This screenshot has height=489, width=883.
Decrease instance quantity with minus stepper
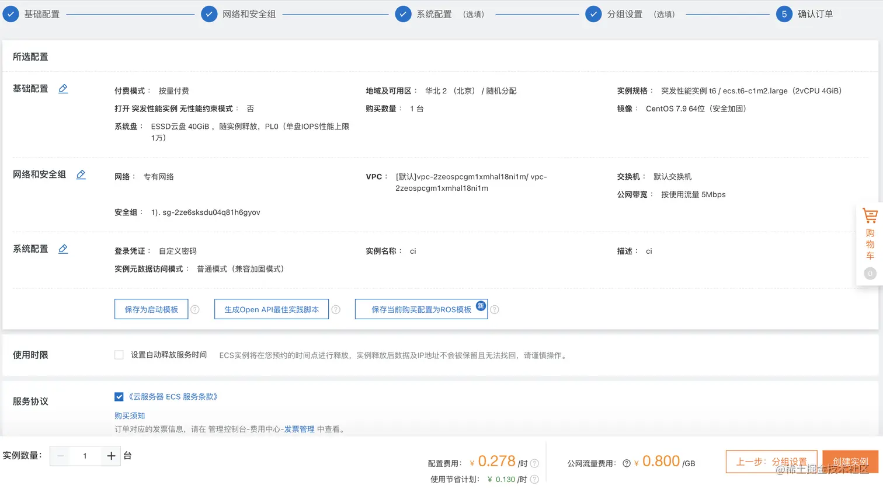click(x=60, y=456)
